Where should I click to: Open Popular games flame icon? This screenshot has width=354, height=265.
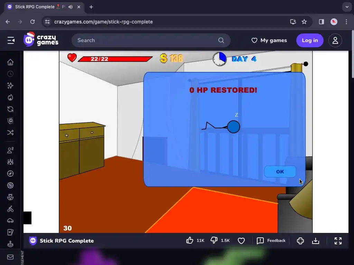click(x=10, y=97)
